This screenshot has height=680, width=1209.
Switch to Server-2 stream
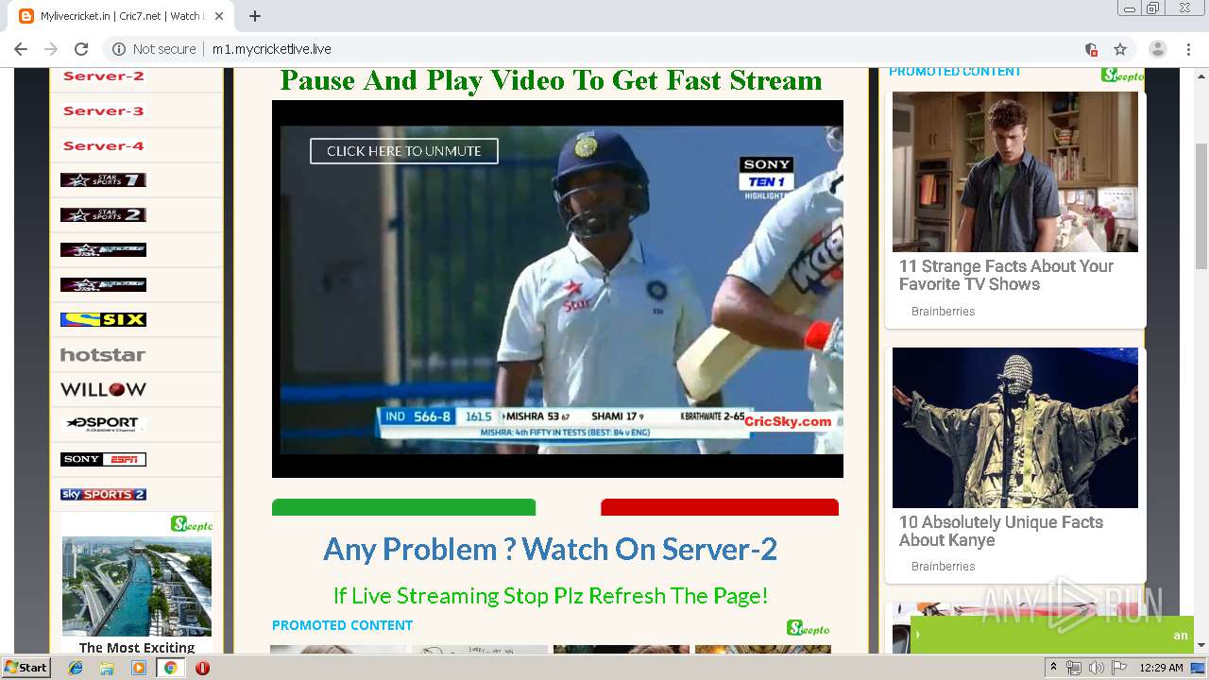(103, 76)
